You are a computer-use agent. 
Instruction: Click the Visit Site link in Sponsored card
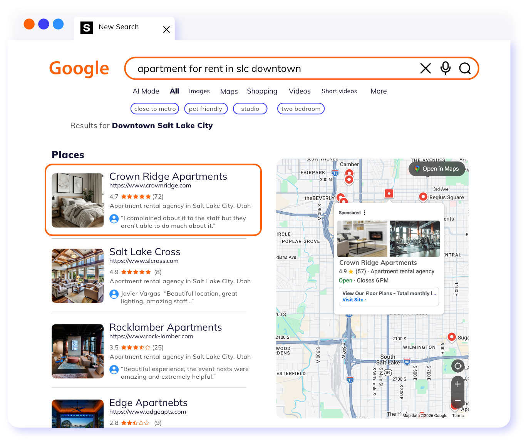pos(353,300)
